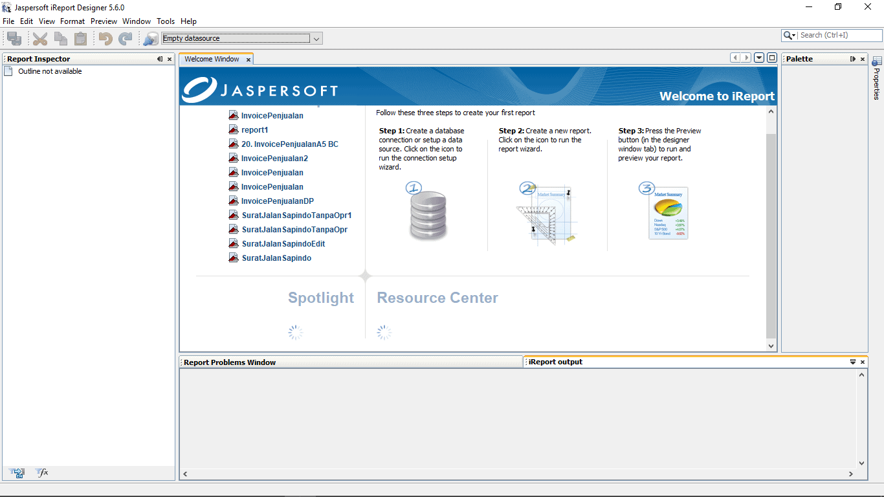Open the Empty datasource combo box

(242, 39)
